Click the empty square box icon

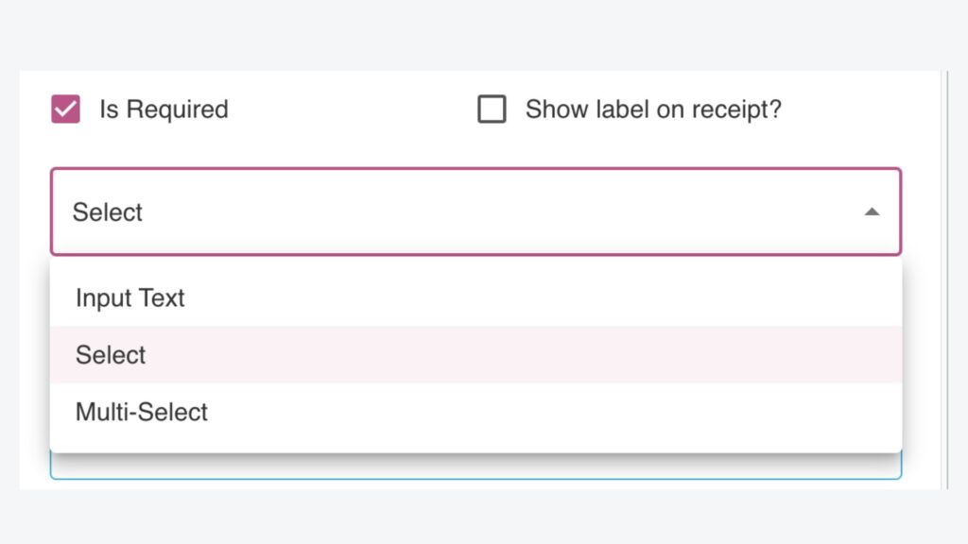pos(492,110)
